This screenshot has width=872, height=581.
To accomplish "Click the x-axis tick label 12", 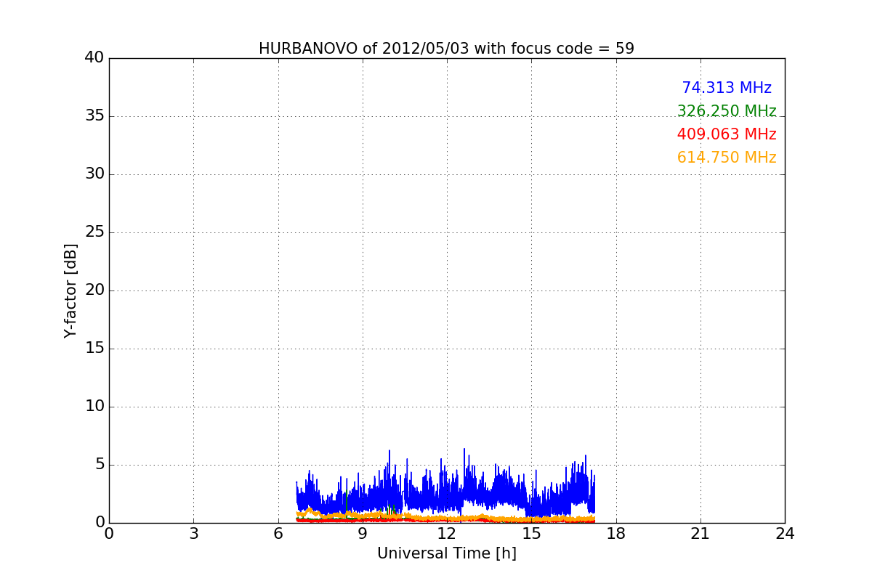I will [x=447, y=534].
